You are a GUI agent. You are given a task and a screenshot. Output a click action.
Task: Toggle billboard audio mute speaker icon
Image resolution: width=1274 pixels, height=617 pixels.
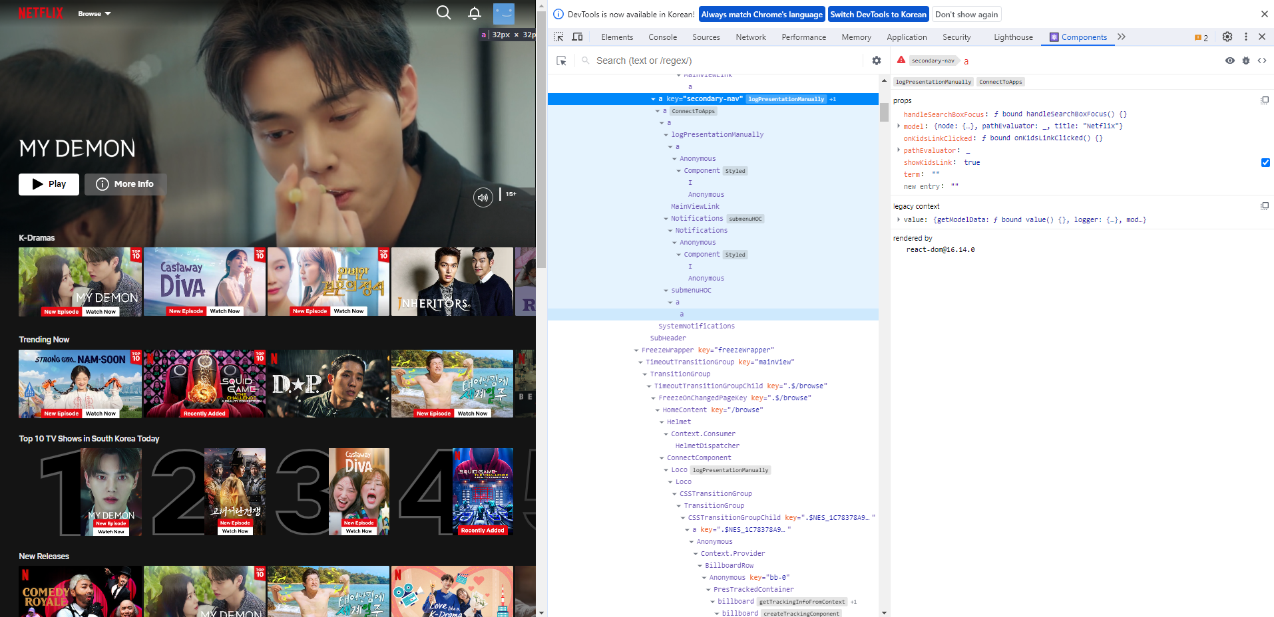pos(483,197)
